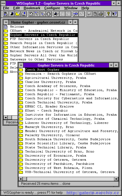This screenshot has width=122, height=196.
Task: Select Czech Technical University, Praha
Action: pos(59,103)
